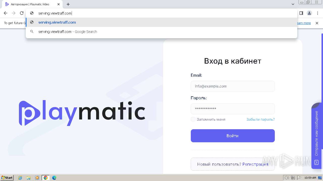The width and height of the screenshot is (323, 181).
Task: Reload the current page
Action: click(22, 13)
